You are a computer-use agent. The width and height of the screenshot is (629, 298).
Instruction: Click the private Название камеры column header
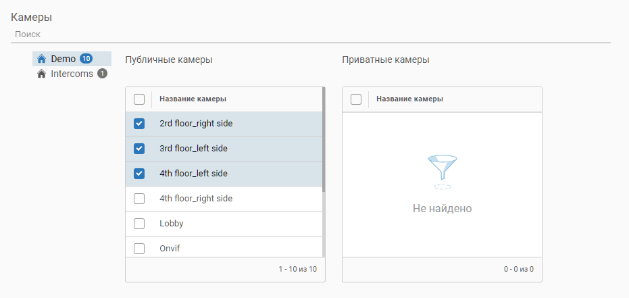(x=409, y=99)
